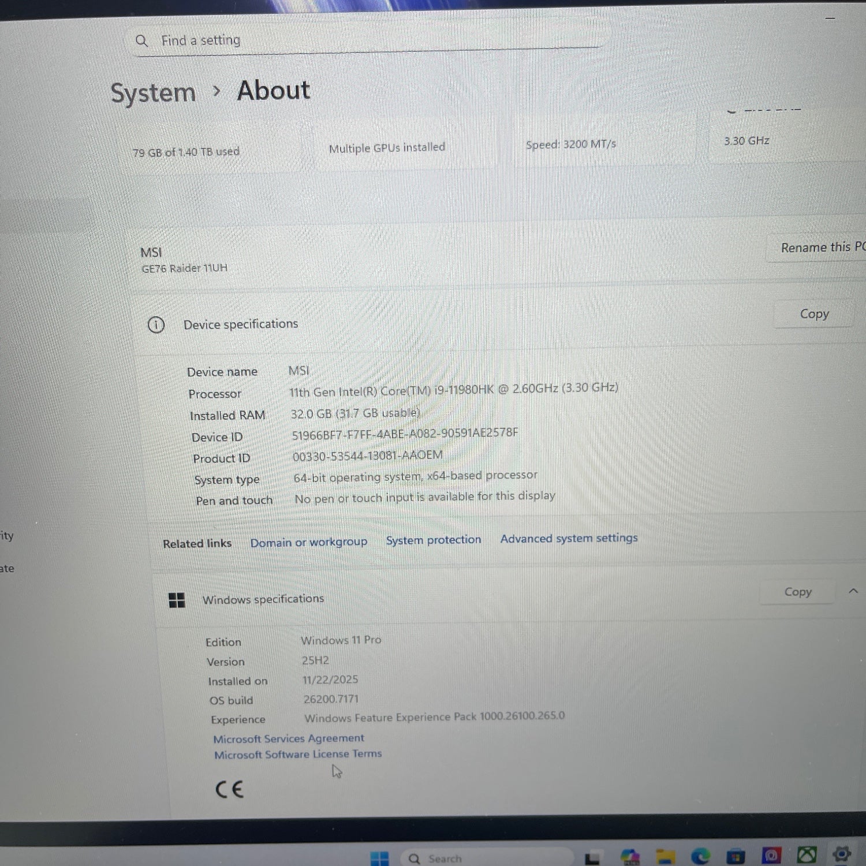Open the Domain or workgroup link
Viewport: 866px width, 866px height.
(308, 542)
